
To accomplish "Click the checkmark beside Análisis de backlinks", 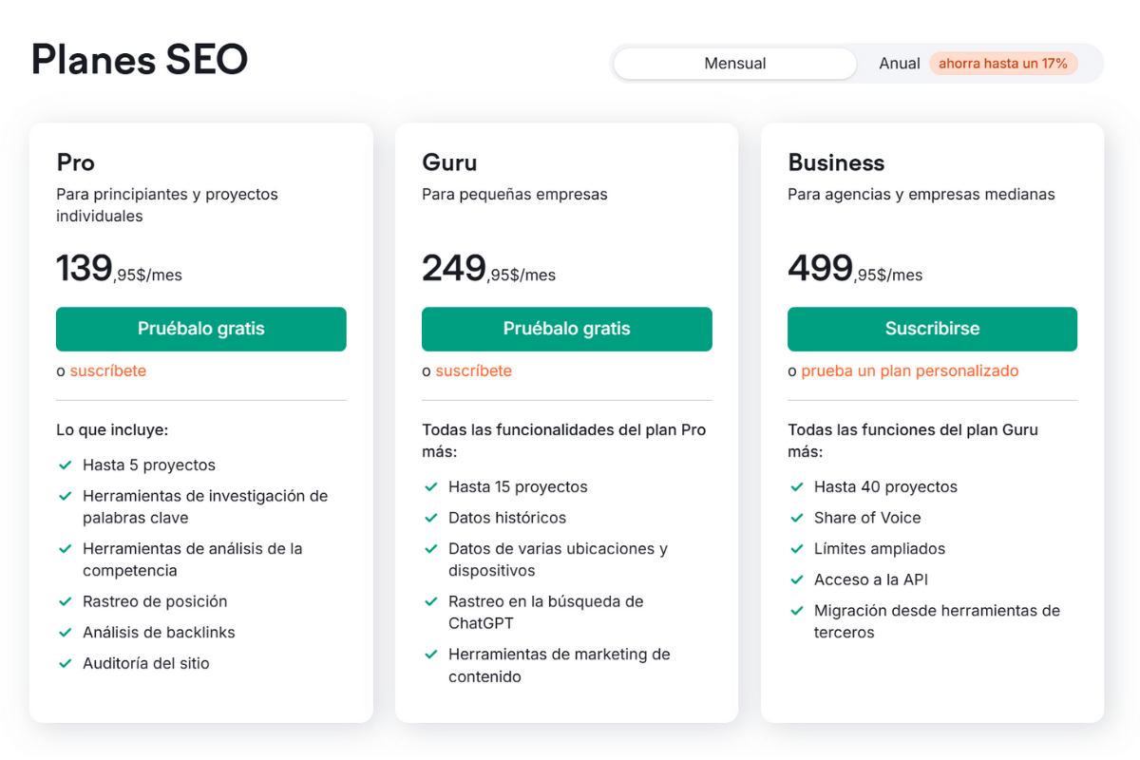I will click(66, 633).
